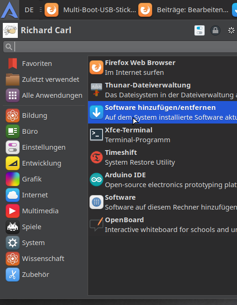Viewport: 237px width, 305px height.
Task: Launch Xfce-Terminal icon
Action: [x=96, y=135]
